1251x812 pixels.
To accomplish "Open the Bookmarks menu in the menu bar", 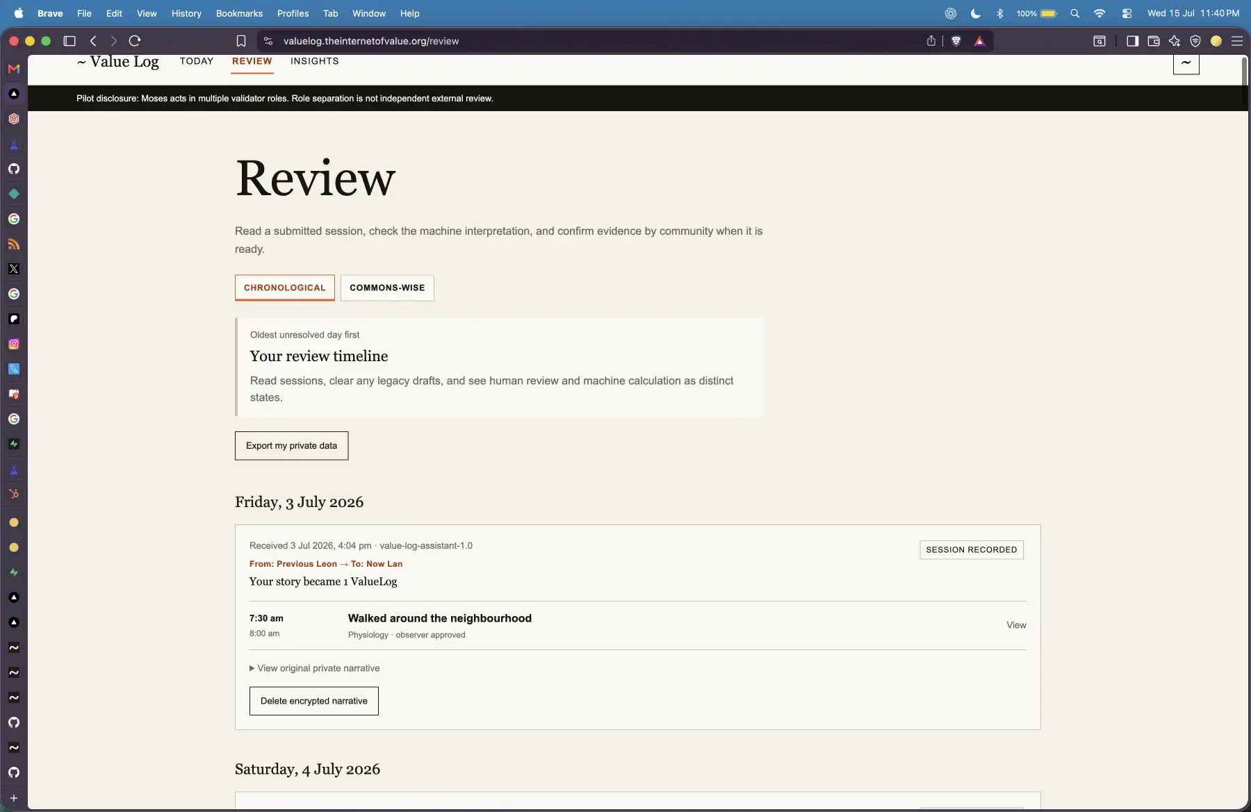I will [x=239, y=13].
